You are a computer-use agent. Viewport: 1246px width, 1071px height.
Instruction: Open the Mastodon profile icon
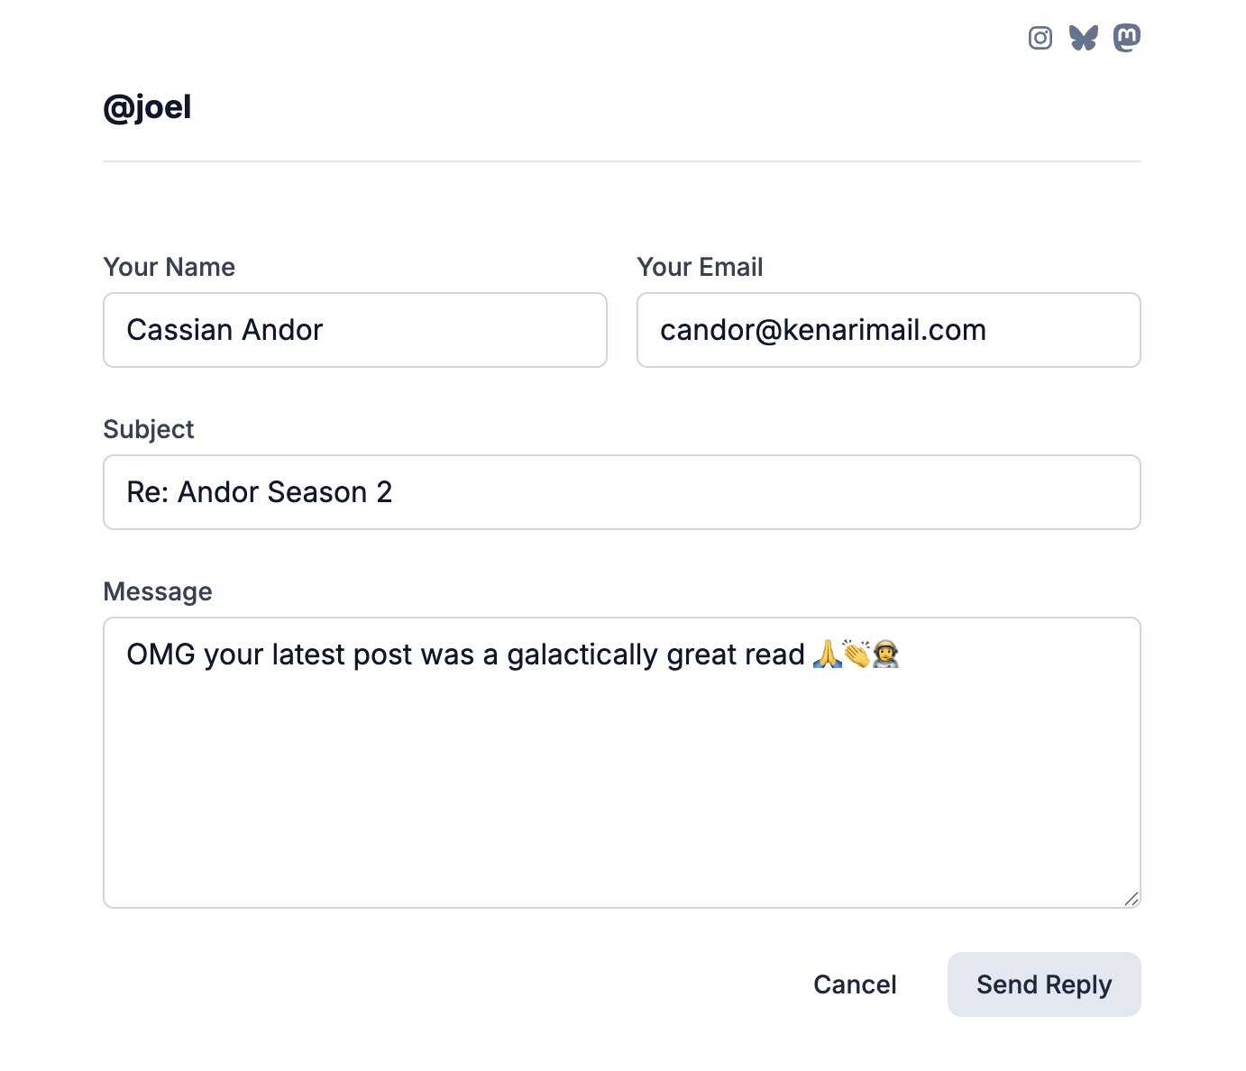(1126, 38)
